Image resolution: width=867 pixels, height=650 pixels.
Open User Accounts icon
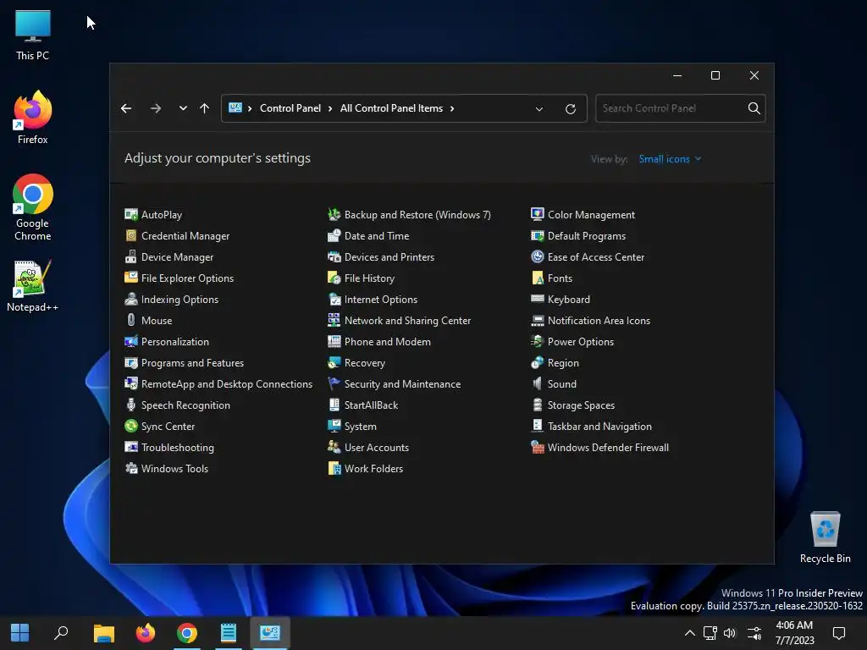(334, 448)
